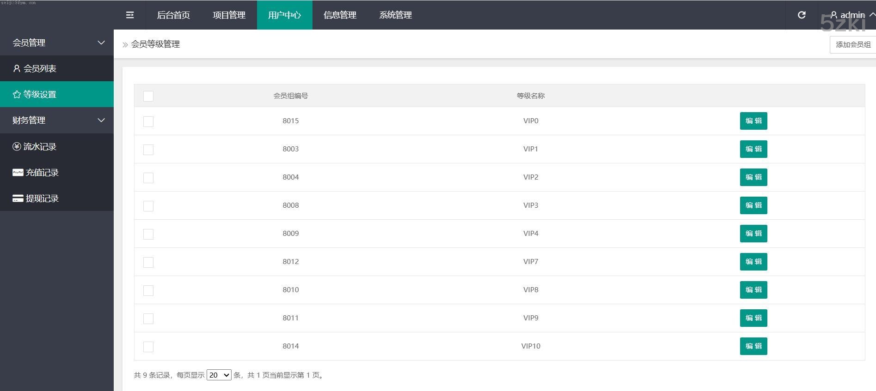Click the sidebar collapse hamburger icon

click(x=130, y=15)
